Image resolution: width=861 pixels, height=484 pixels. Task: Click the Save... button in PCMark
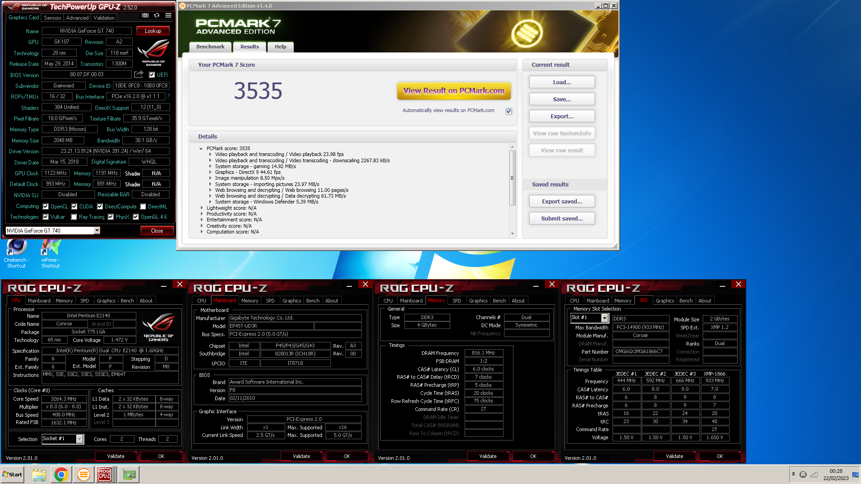tap(562, 99)
